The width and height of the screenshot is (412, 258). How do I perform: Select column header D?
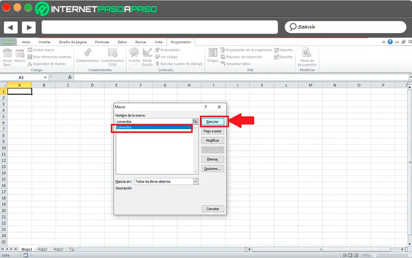(92, 85)
